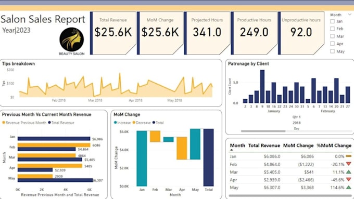This screenshot has width=354, height=199.
Task: Click the Apr Total Revenue bar labeled $2,939
Action: (35, 170)
